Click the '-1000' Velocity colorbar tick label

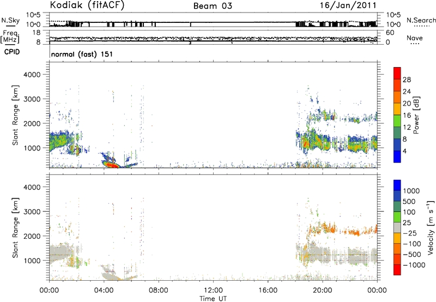tap(414, 265)
